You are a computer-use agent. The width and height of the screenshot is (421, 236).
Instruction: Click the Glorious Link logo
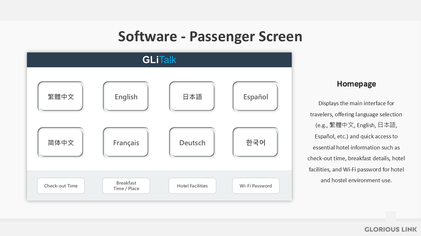tap(390, 229)
